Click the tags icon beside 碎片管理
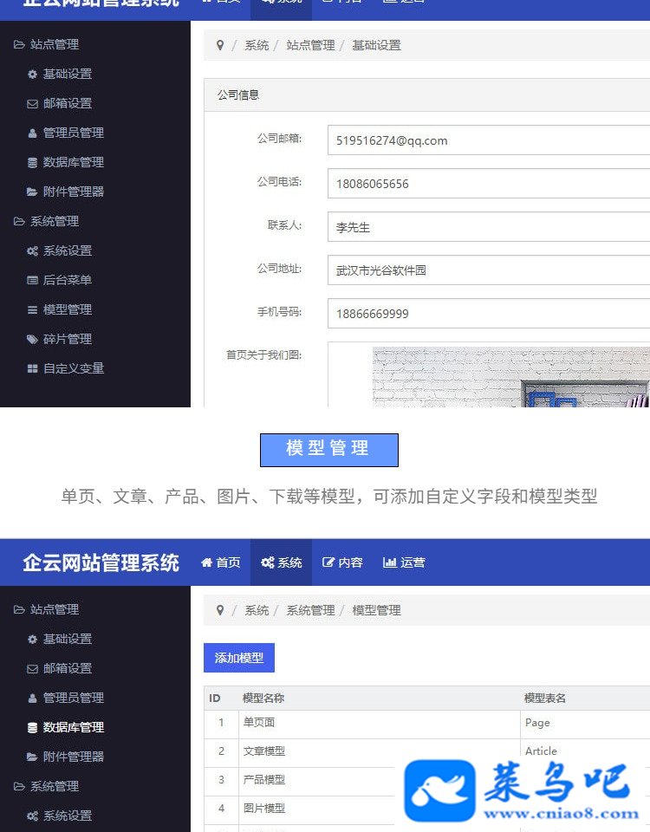 (x=32, y=339)
